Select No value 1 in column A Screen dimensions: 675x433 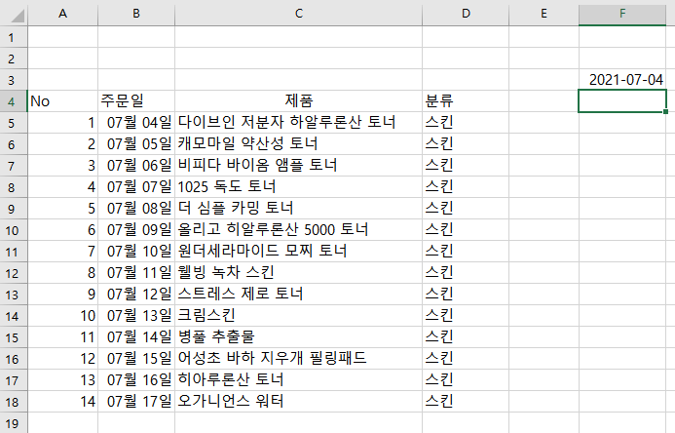point(63,123)
